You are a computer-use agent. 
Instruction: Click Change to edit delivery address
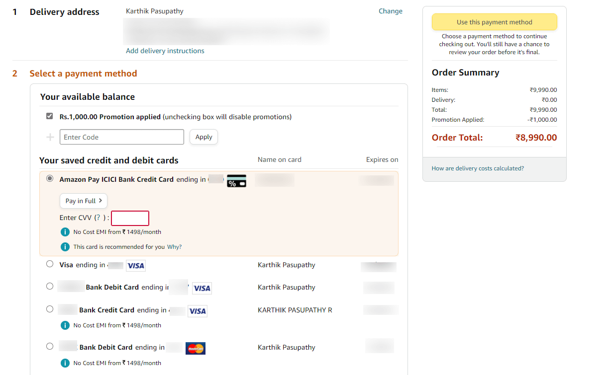[391, 11]
